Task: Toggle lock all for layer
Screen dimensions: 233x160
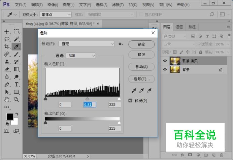Action: point(201,52)
